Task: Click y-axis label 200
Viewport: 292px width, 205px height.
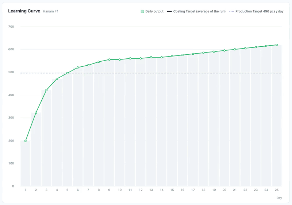Action: tap(11, 141)
